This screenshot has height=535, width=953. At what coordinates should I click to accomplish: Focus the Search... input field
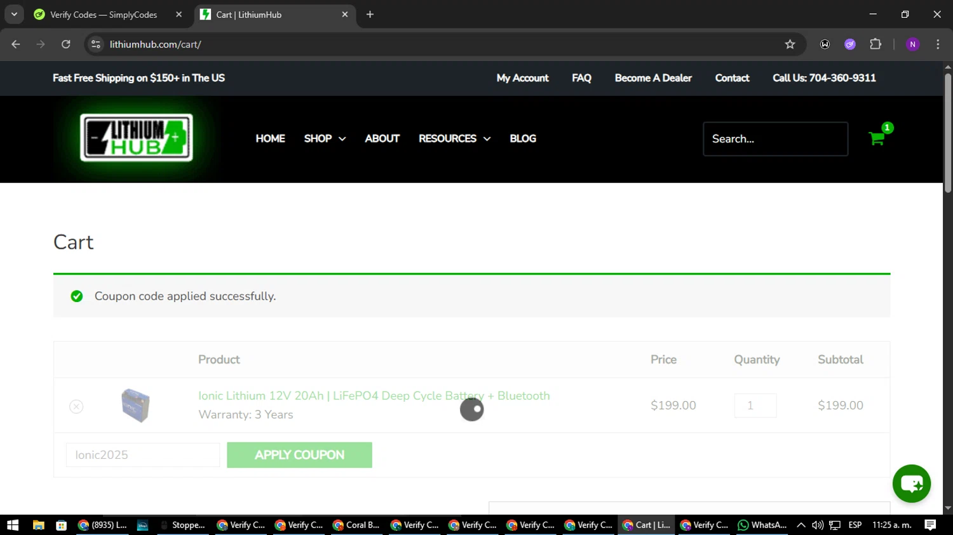(775, 139)
